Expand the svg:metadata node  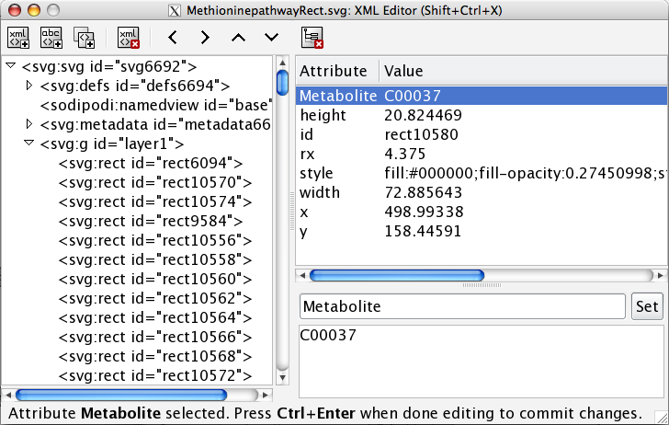coord(29,124)
